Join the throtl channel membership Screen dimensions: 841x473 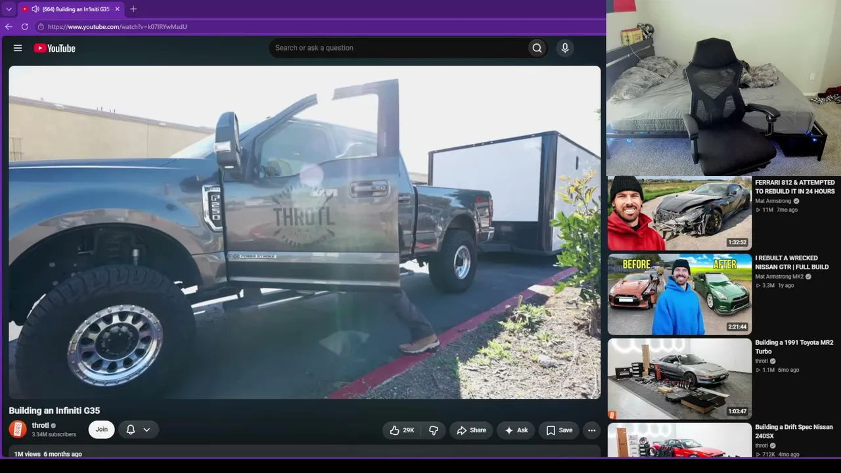[102, 430]
